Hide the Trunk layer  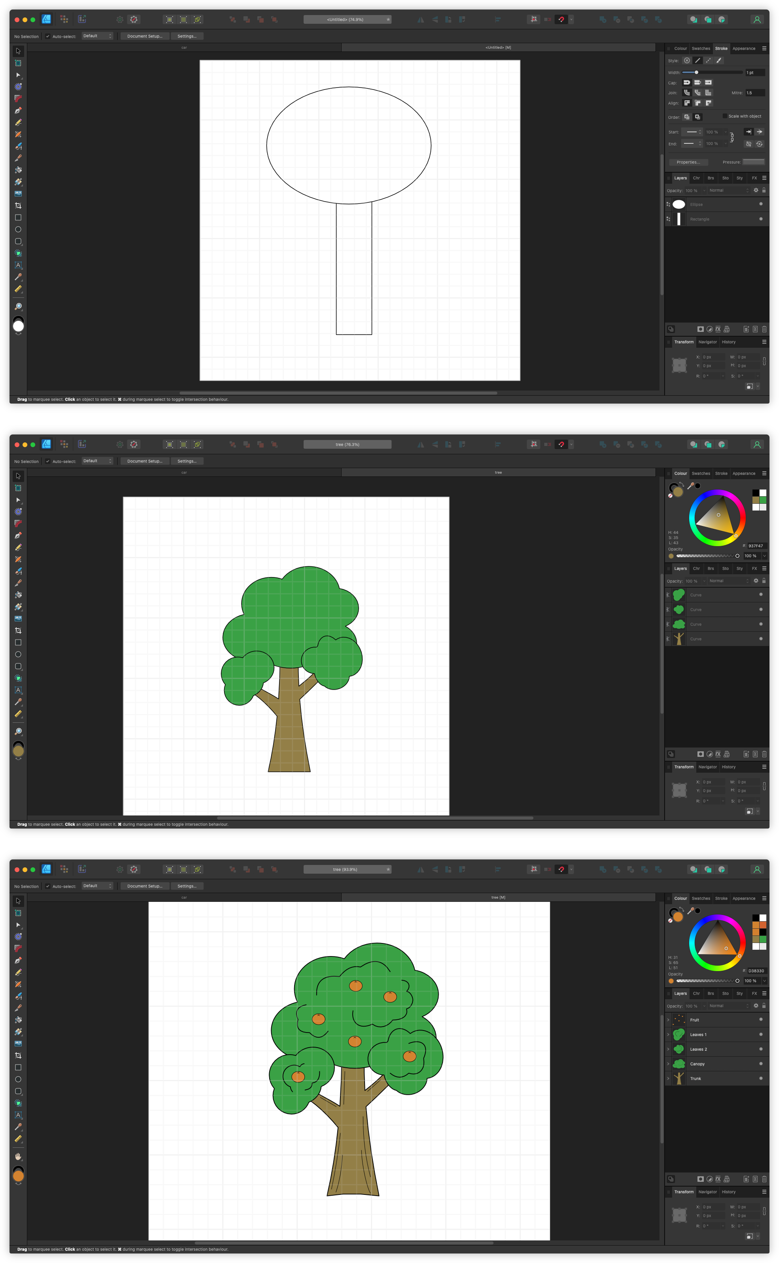point(760,1078)
